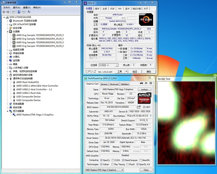Select the first AMD Eng Sample processor row

[x=40, y=35]
